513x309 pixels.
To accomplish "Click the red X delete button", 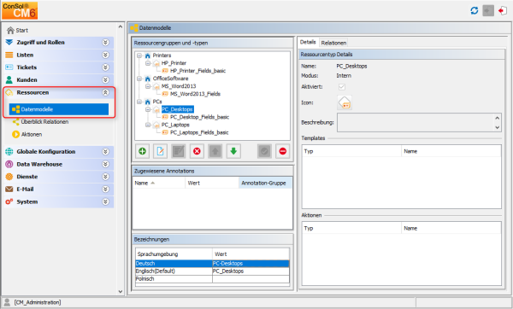I will (197, 151).
